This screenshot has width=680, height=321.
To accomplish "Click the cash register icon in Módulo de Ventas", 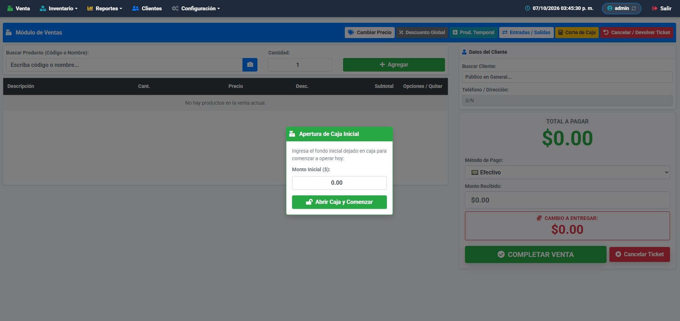I will point(9,32).
